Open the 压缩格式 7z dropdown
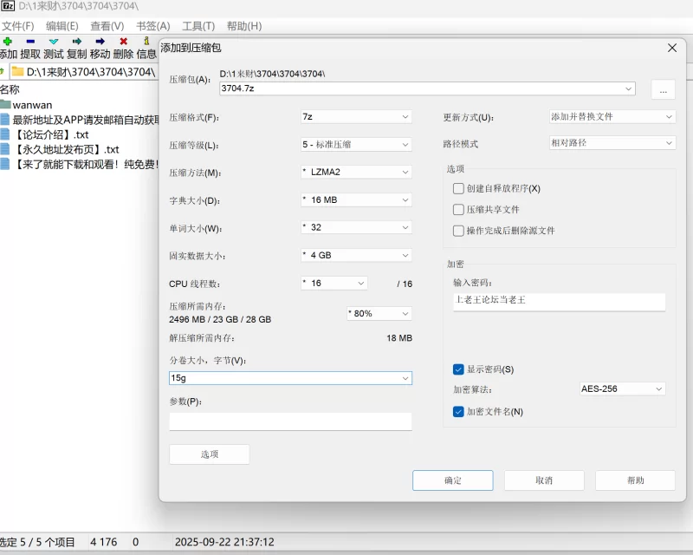This screenshot has height=555, width=693. (355, 117)
